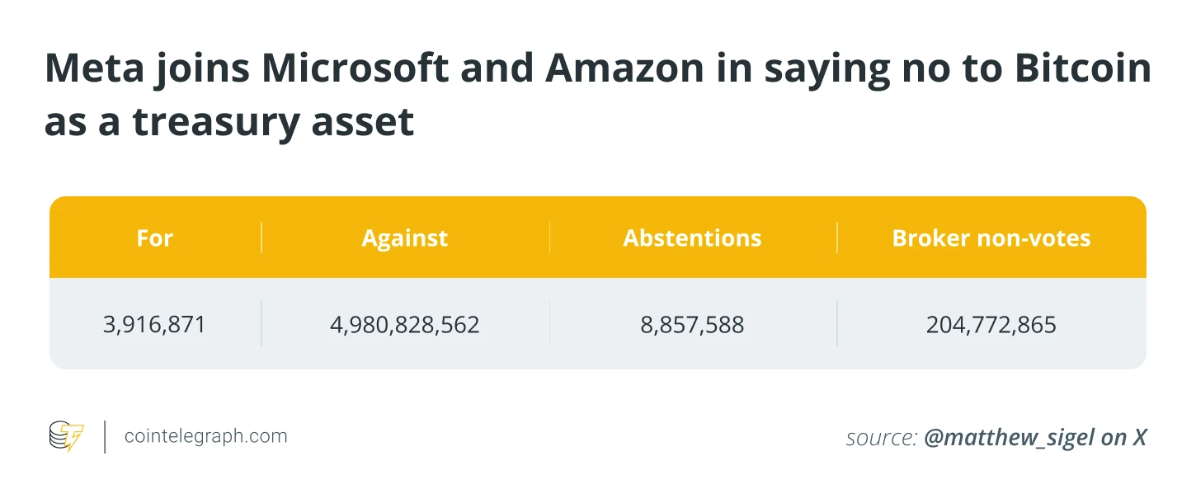Open the @matthew_sigel on X source
1196x503 pixels.
(1035, 438)
